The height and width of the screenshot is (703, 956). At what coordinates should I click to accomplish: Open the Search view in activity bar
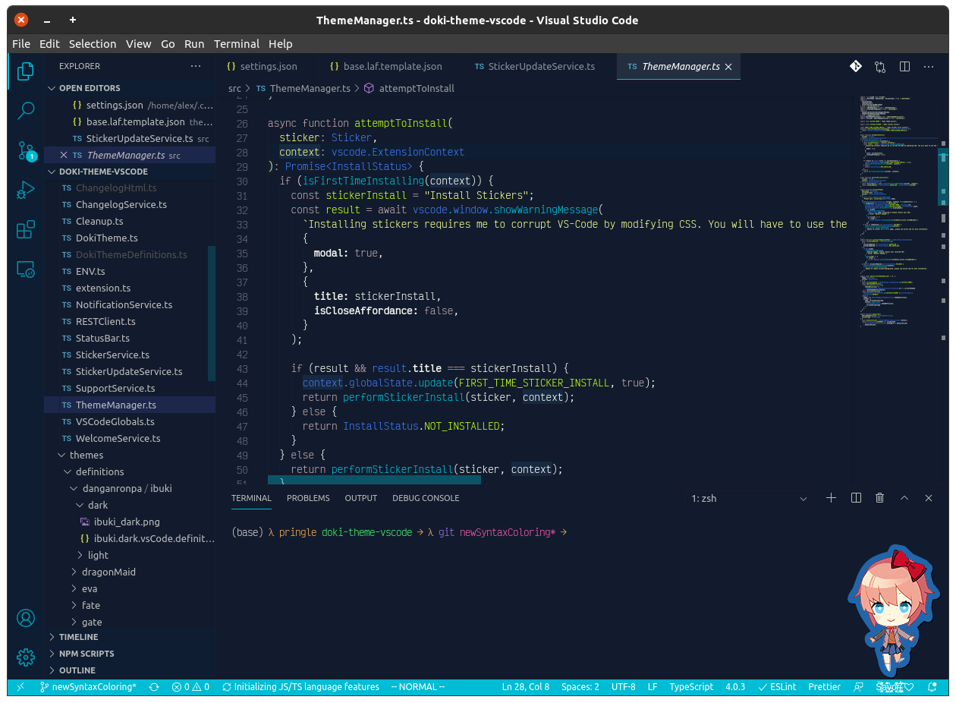click(26, 111)
